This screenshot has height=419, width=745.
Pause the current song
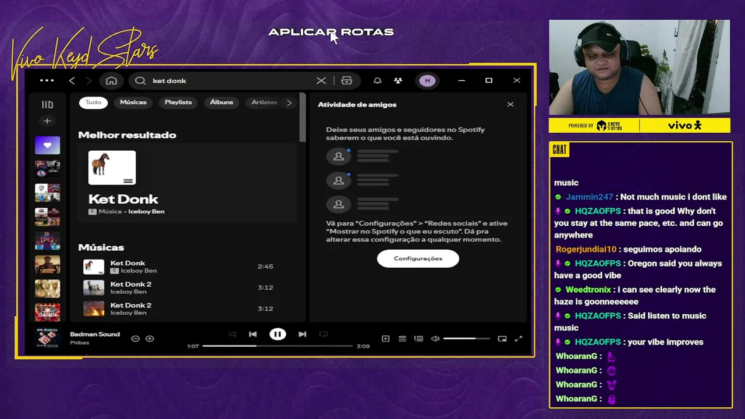coord(278,334)
